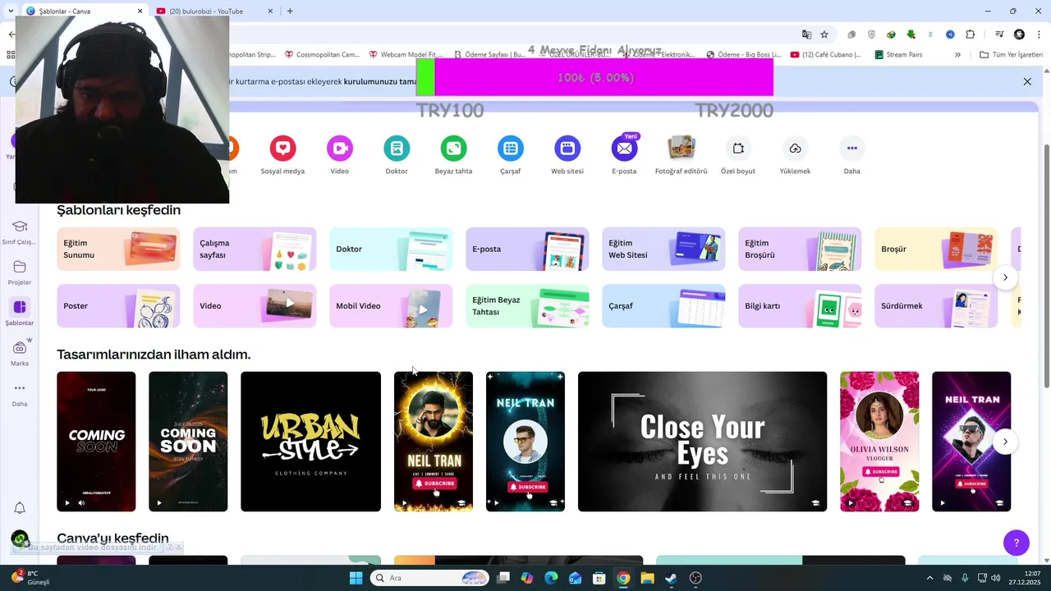1051x591 pixels.
Task: Open the Ödeme - Big Boss bookmark
Action: click(743, 55)
